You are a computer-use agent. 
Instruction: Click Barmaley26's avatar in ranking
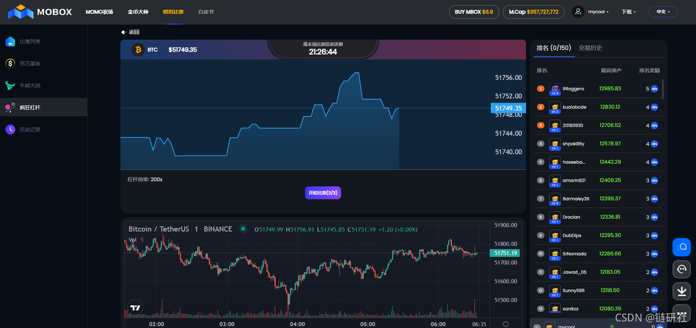pyautogui.click(x=555, y=199)
